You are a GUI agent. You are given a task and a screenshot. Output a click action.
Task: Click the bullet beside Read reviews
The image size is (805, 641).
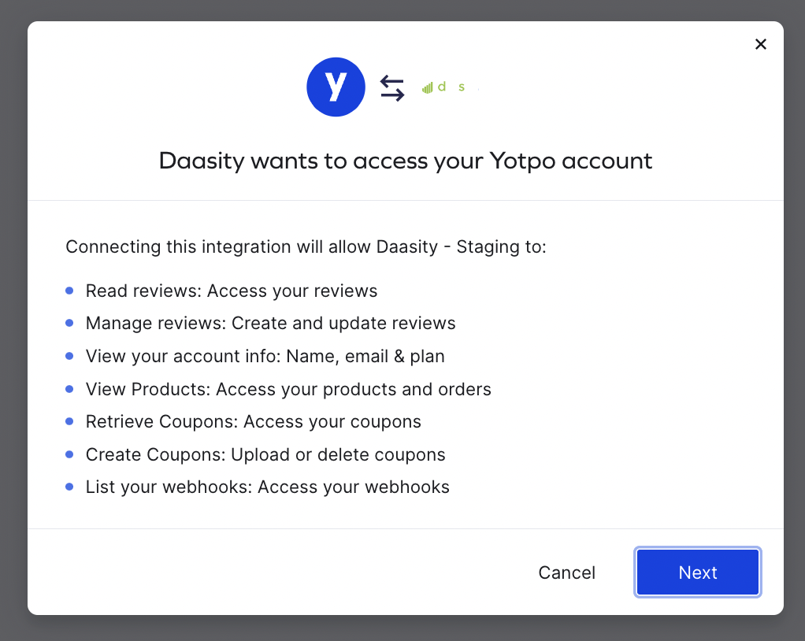click(69, 291)
